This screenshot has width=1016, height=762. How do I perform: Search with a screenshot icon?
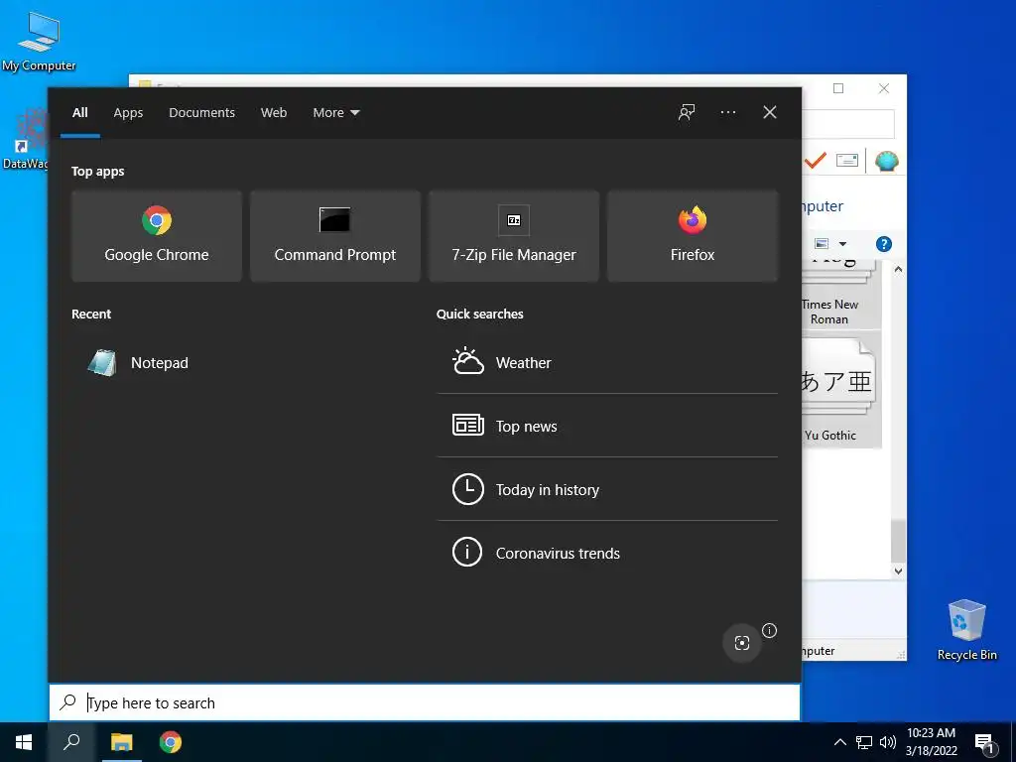(742, 642)
